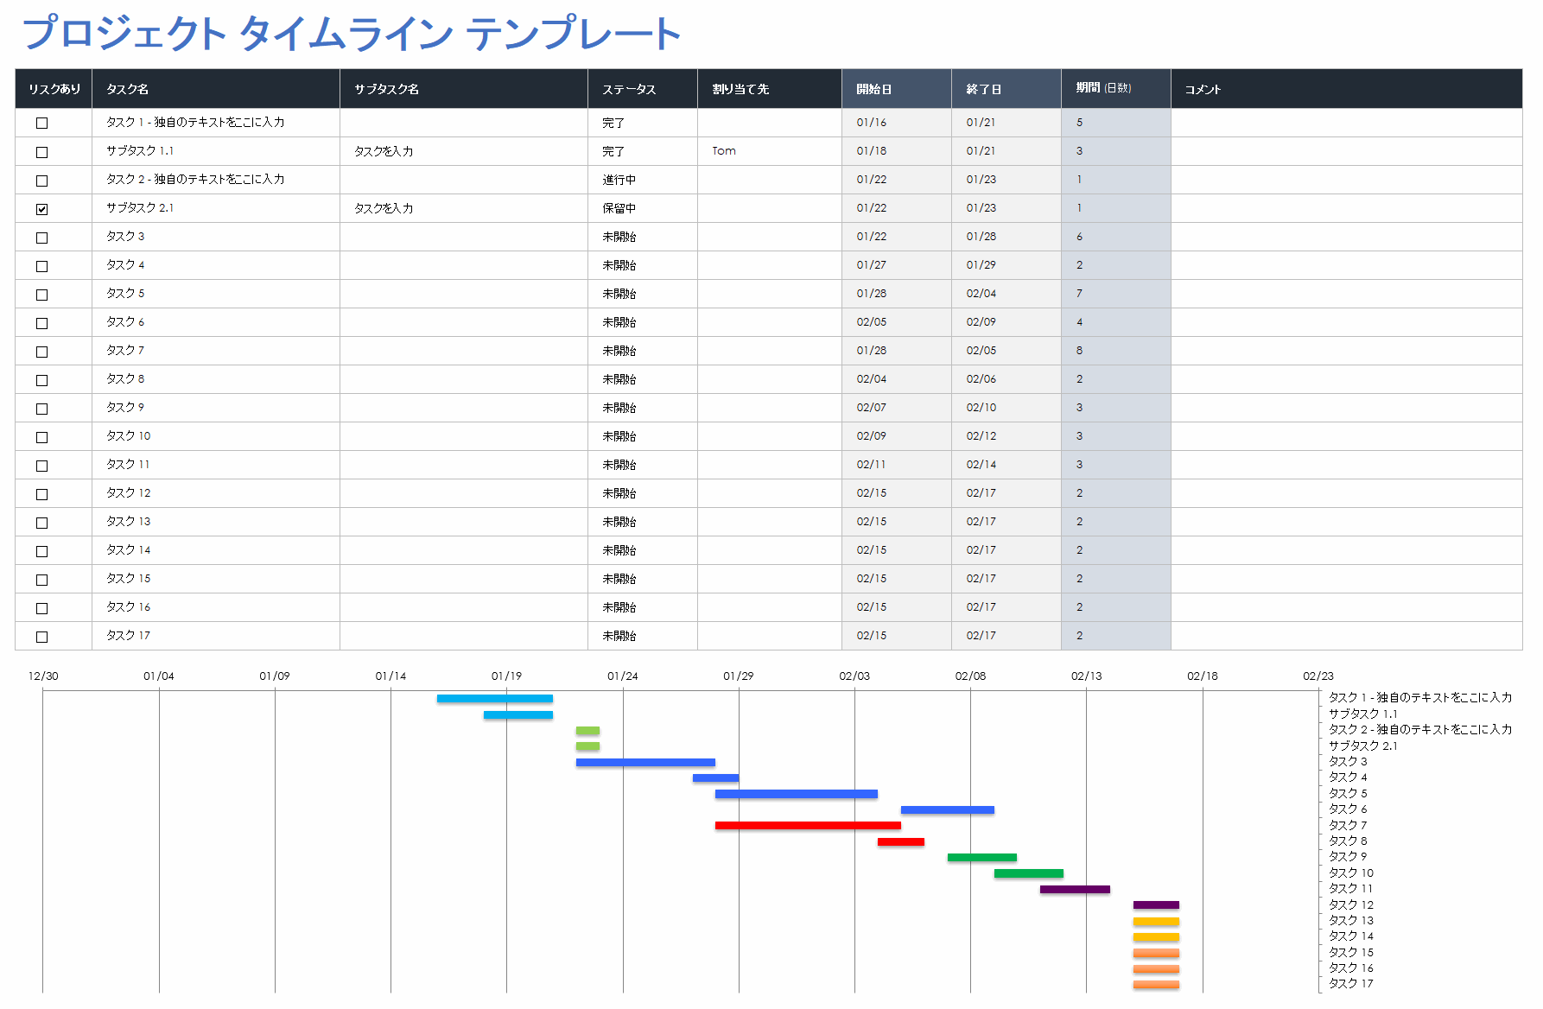
Task: Select the page title プロジェクト タイムライン テンプレート
Action: (x=352, y=34)
